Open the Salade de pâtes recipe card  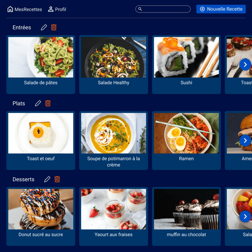point(41,65)
